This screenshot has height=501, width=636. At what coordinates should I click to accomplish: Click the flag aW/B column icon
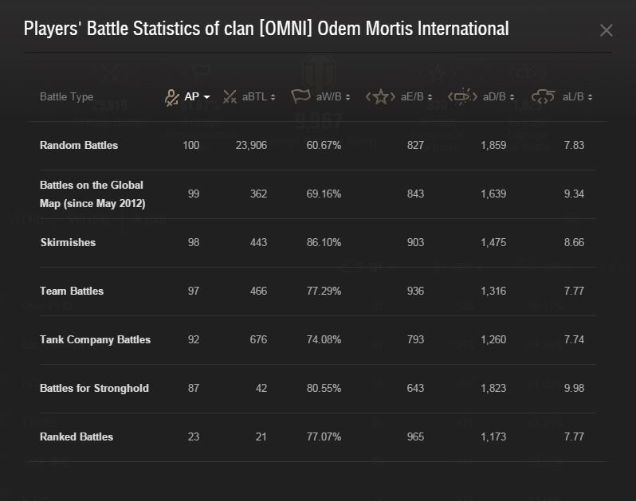click(x=300, y=96)
